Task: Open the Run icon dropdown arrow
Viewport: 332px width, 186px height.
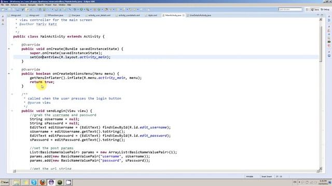Action: click(x=84, y=9)
